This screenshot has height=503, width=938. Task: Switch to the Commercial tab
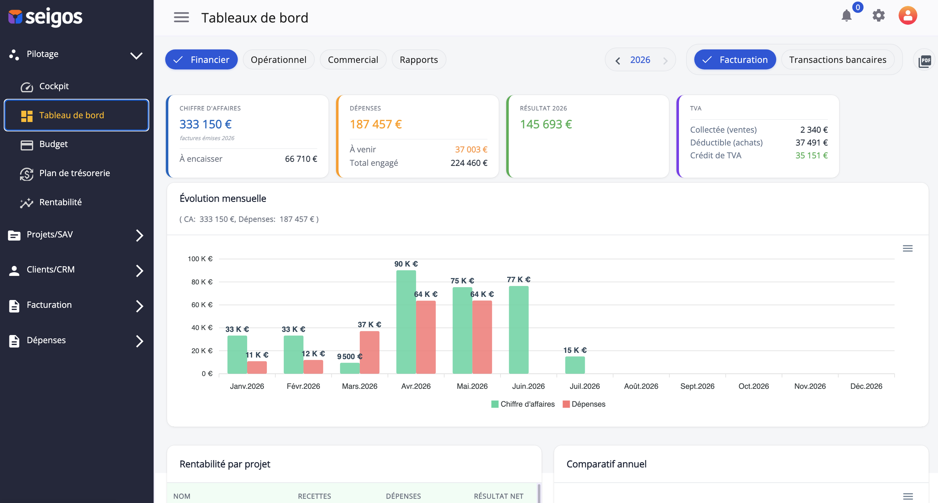tap(353, 60)
